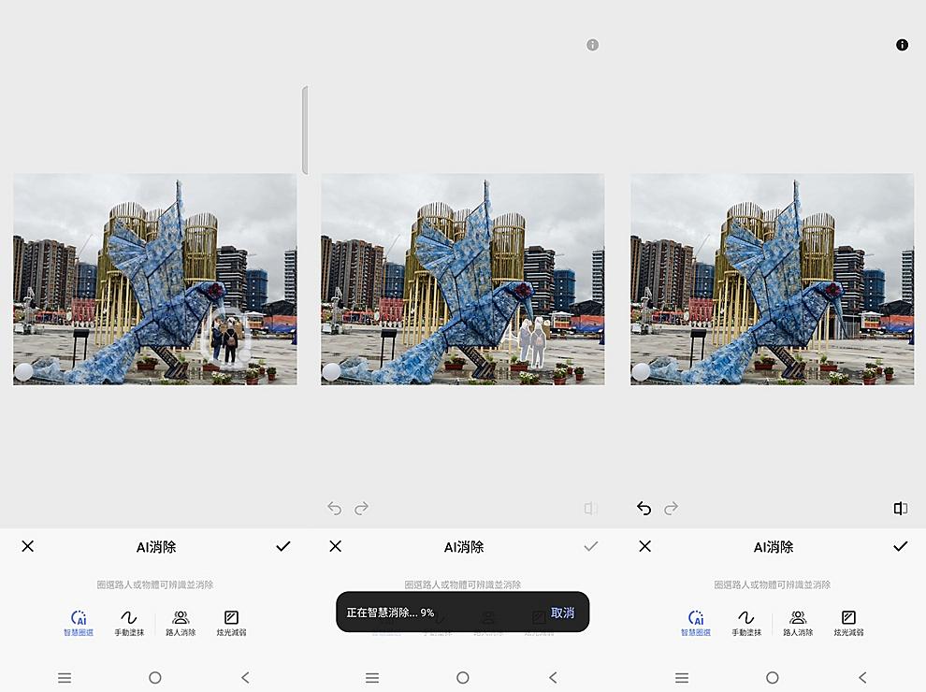
Task: Toggle before/after compare icon in right screen
Action: pyautogui.click(x=900, y=509)
